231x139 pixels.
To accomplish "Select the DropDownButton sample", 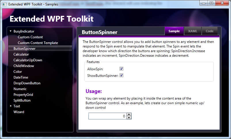I will tap(27, 83).
